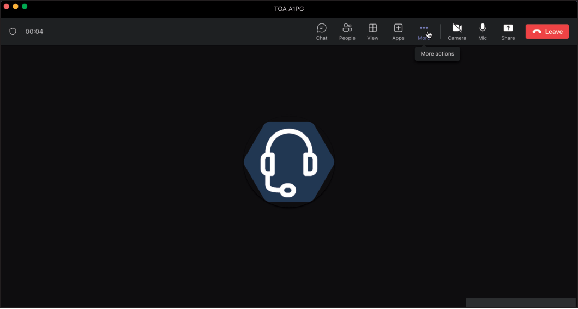The width and height of the screenshot is (578, 309).
Task: Click the shield security icon
Action: (13, 32)
